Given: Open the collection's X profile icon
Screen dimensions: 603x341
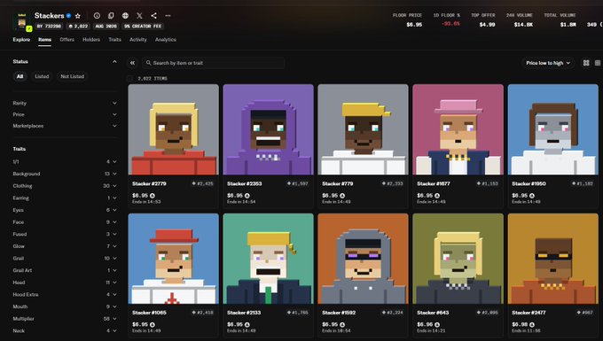Looking at the screenshot, I should pyautogui.click(x=139, y=16).
